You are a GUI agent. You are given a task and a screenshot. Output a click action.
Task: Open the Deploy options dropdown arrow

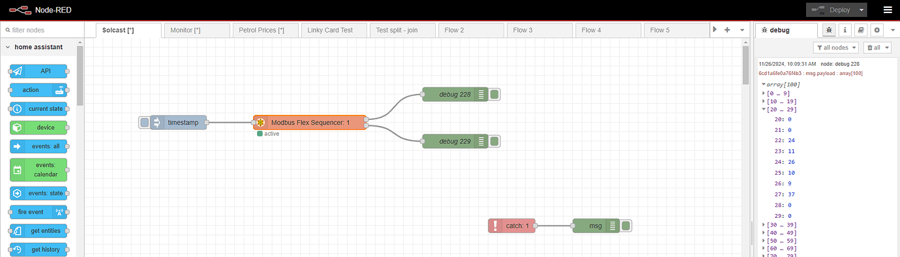tap(862, 10)
